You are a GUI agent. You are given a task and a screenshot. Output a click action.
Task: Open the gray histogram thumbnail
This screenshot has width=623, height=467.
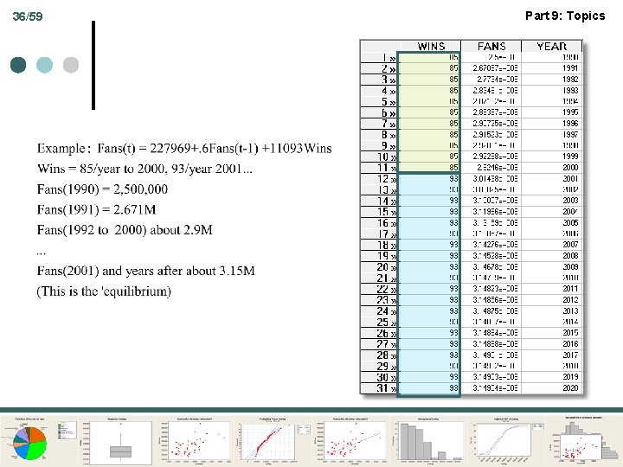428,441
